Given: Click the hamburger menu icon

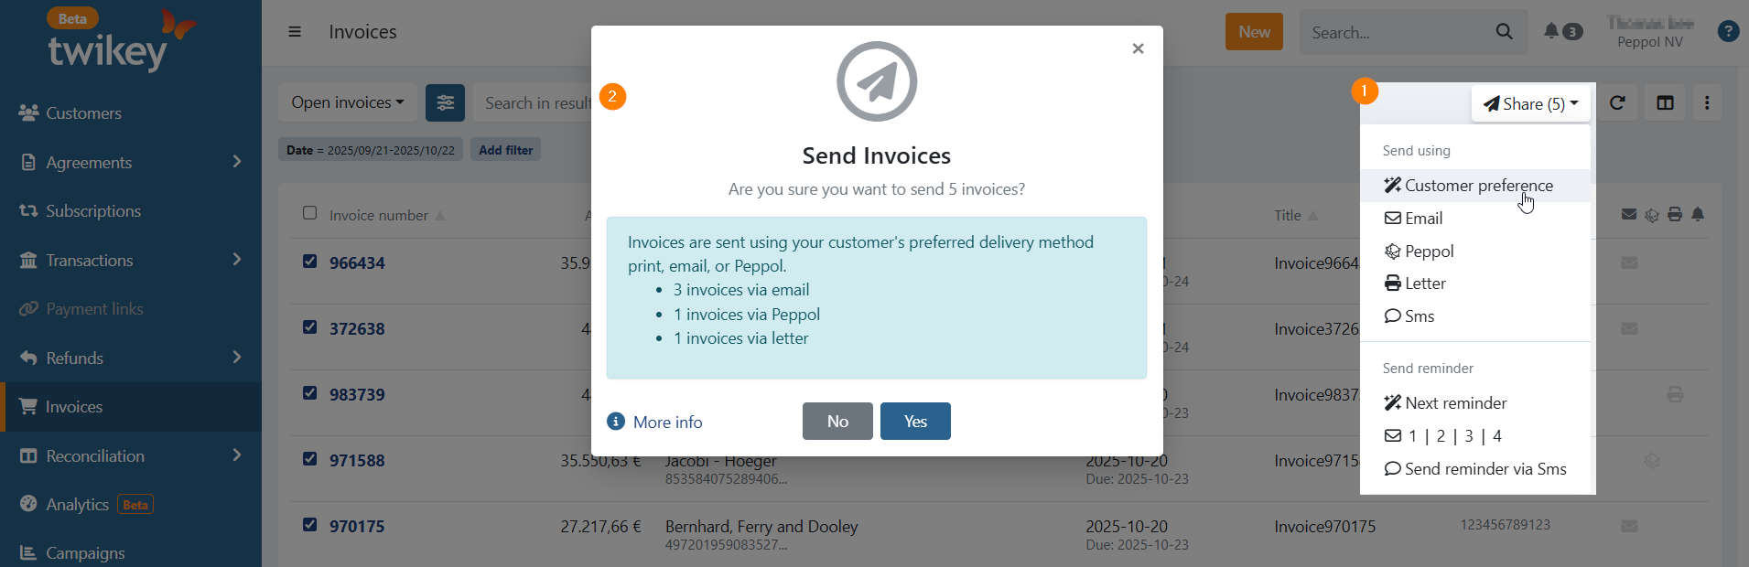Looking at the screenshot, I should (x=295, y=32).
